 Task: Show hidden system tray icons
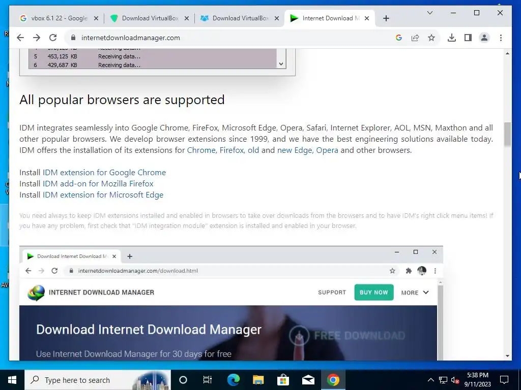(430, 380)
